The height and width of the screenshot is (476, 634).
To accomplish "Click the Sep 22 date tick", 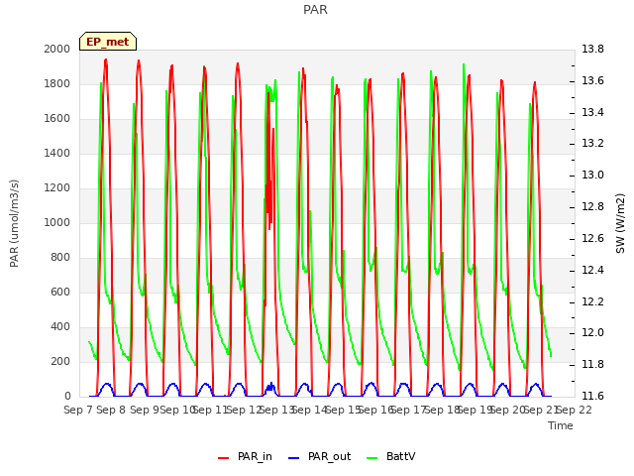I will point(574,410).
